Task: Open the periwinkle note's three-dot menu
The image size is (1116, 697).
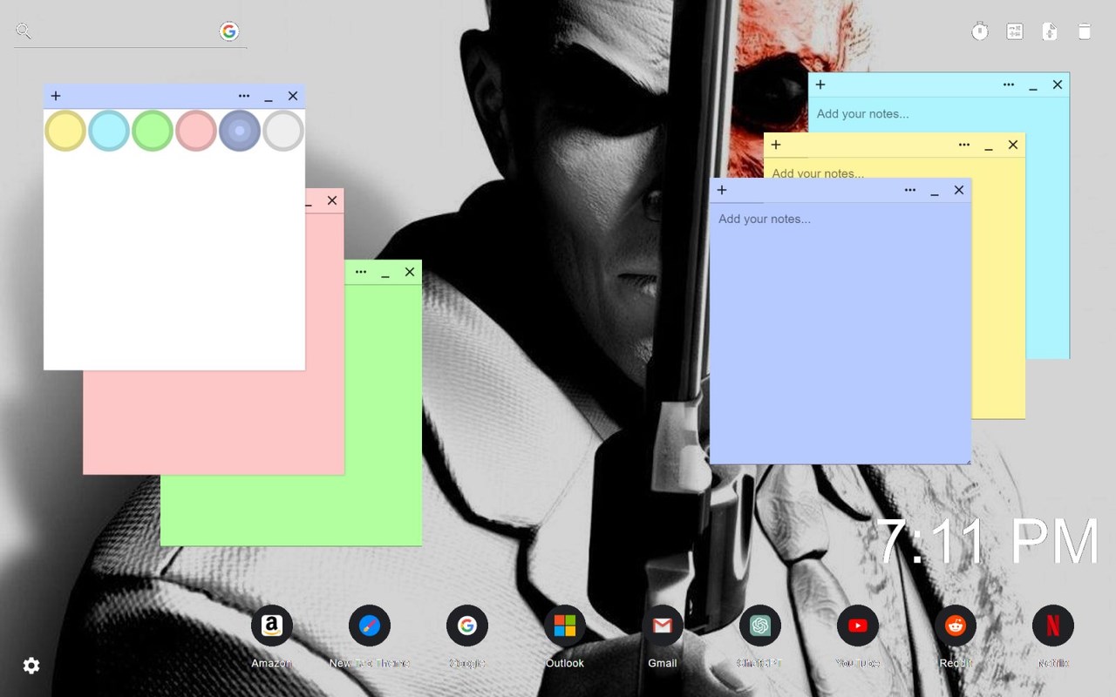Action: click(910, 190)
